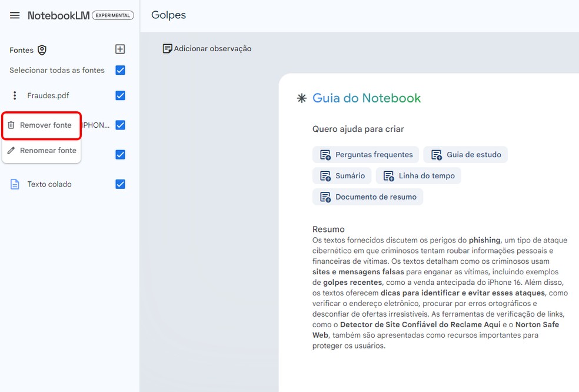The width and height of the screenshot is (579, 392).
Task: Click the pencil icon on Renomear fonte
Action: click(x=12, y=151)
